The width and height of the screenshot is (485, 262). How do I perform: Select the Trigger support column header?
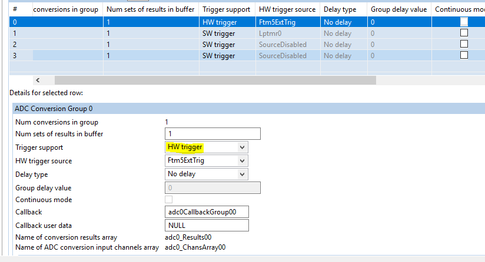pyautogui.click(x=227, y=9)
